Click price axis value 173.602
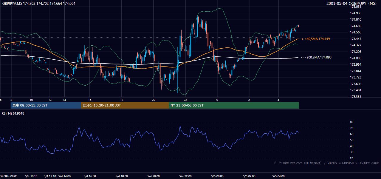381x179 pixels. tap(356, 84)
